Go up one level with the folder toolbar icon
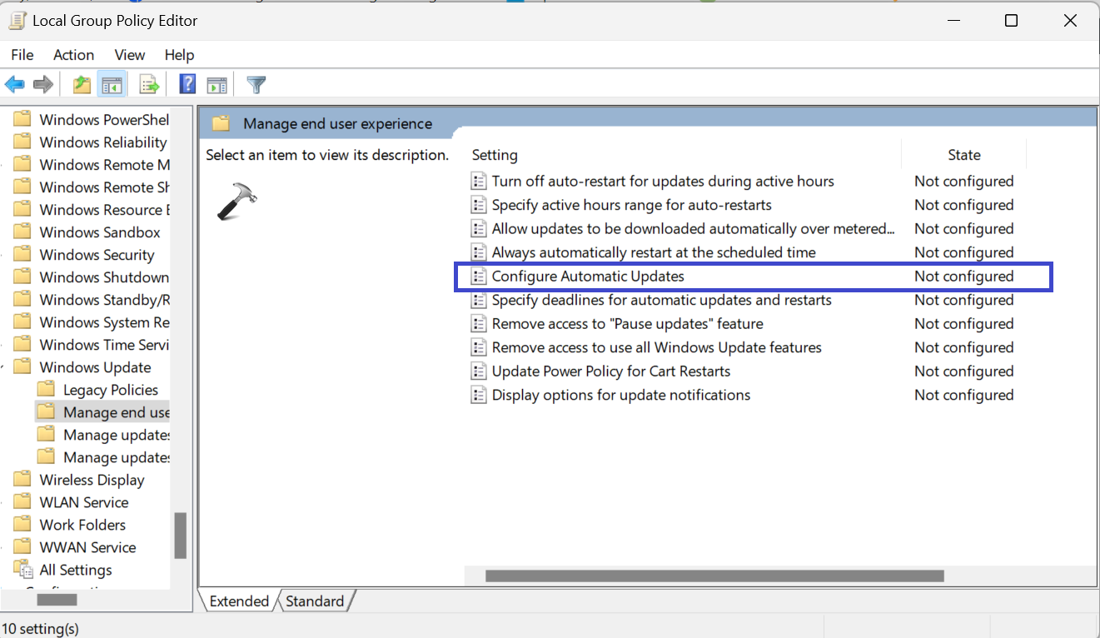Viewport: 1100px width, 638px height. (82, 84)
